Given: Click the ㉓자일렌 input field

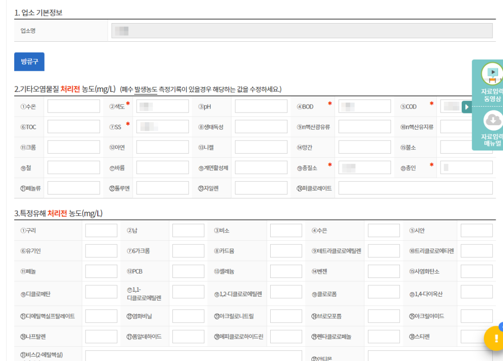Looking at the screenshot, I should (261, 188).
